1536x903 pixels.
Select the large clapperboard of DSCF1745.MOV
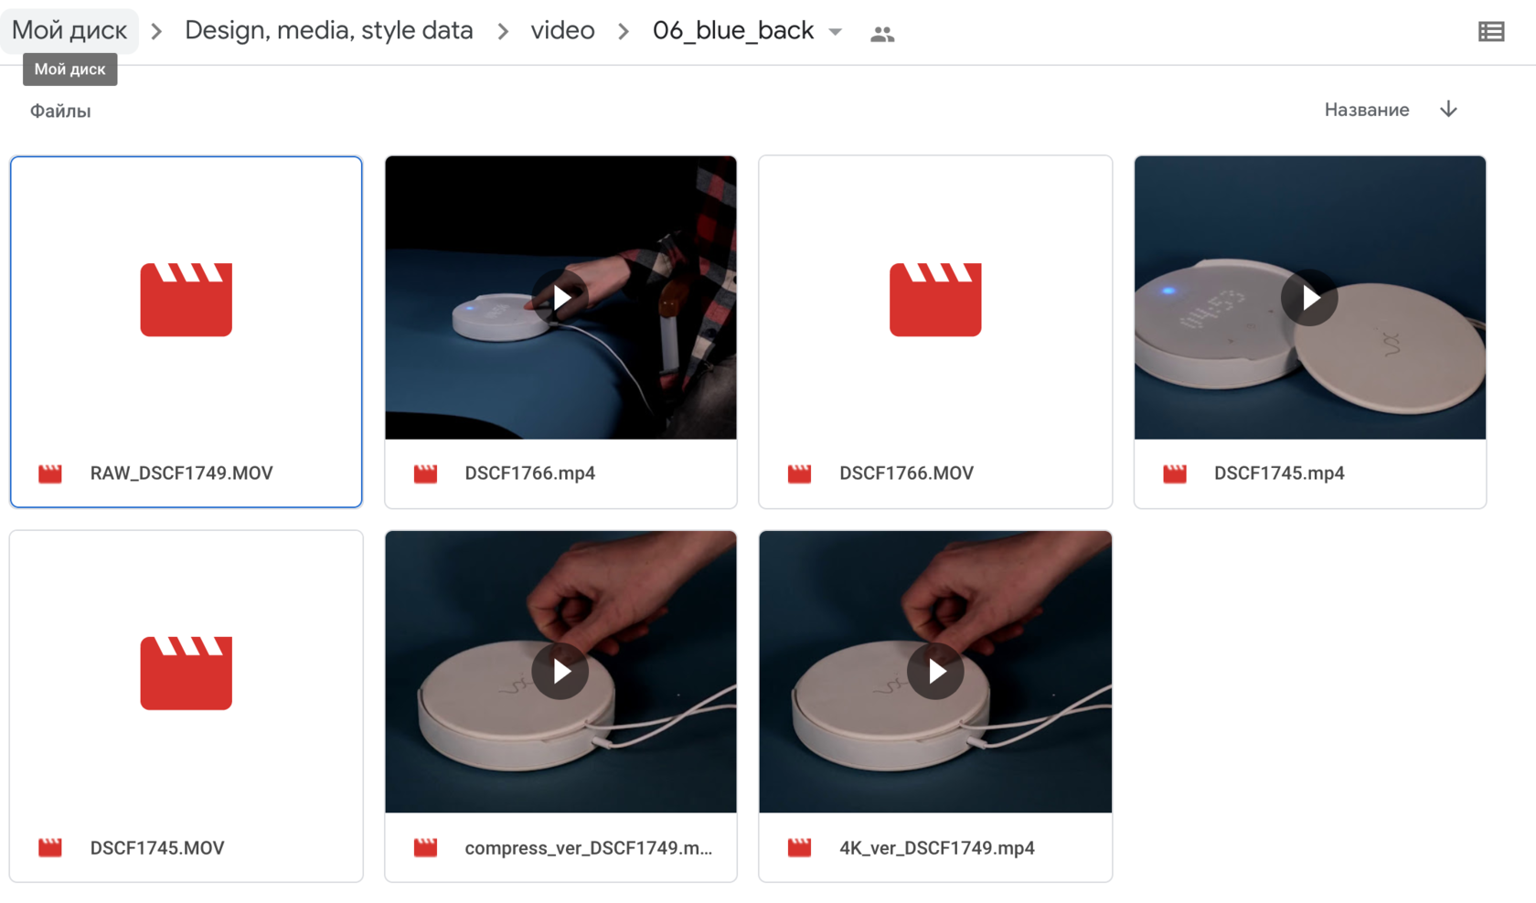click(187, 673)
